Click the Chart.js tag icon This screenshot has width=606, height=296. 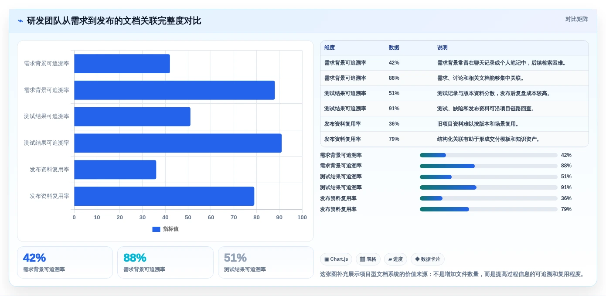(326, 259)
